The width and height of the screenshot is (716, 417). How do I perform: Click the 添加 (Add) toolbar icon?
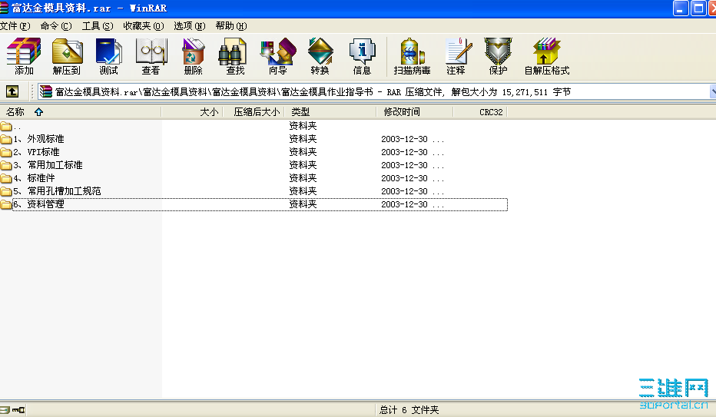pos(24,55)
